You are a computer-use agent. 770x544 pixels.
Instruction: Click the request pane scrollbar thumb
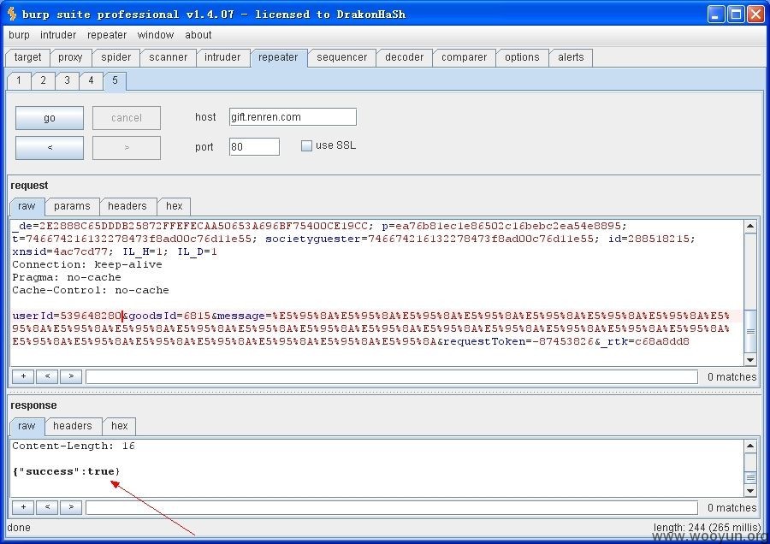[x=750, y=331]
